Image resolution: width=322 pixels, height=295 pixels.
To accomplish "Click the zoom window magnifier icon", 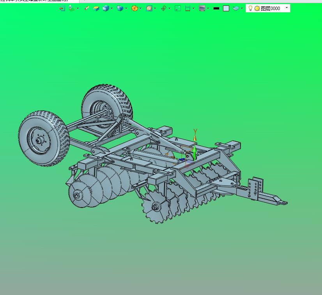I will [149, 9].
